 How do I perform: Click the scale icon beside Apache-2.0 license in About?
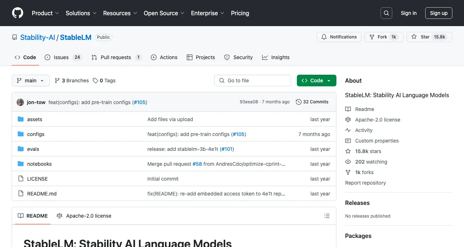coord(348,120)
